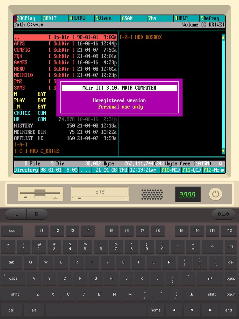
Task: Open the gamepad controller mode
Action: (x=224, y=214)
